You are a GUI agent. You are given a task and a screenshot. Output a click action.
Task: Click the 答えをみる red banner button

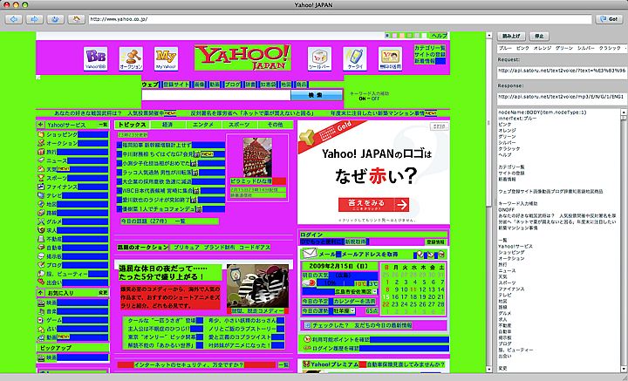[366, 203]
